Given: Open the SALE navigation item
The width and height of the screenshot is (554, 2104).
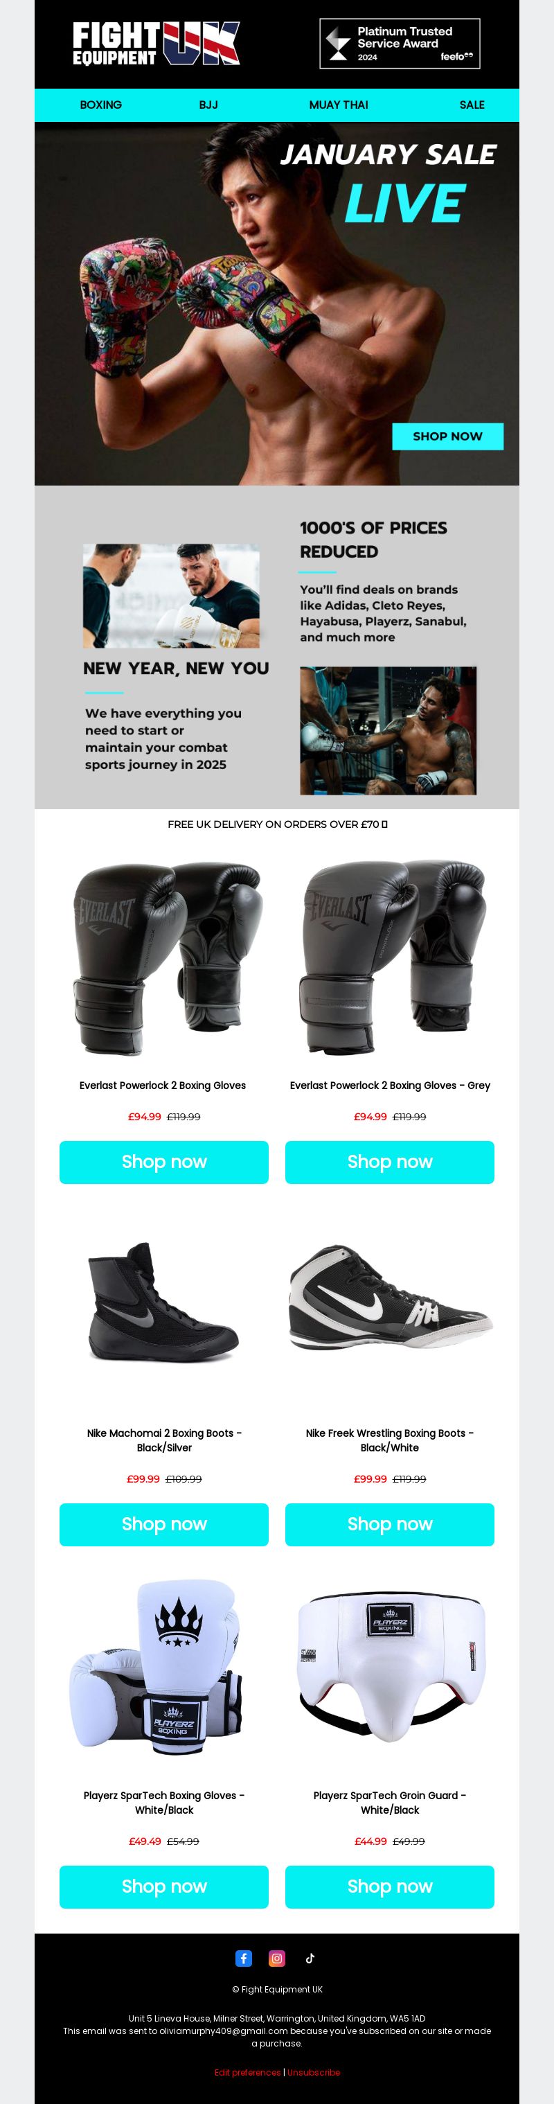Looking at the screenshot, I should [x=472, y=105].
